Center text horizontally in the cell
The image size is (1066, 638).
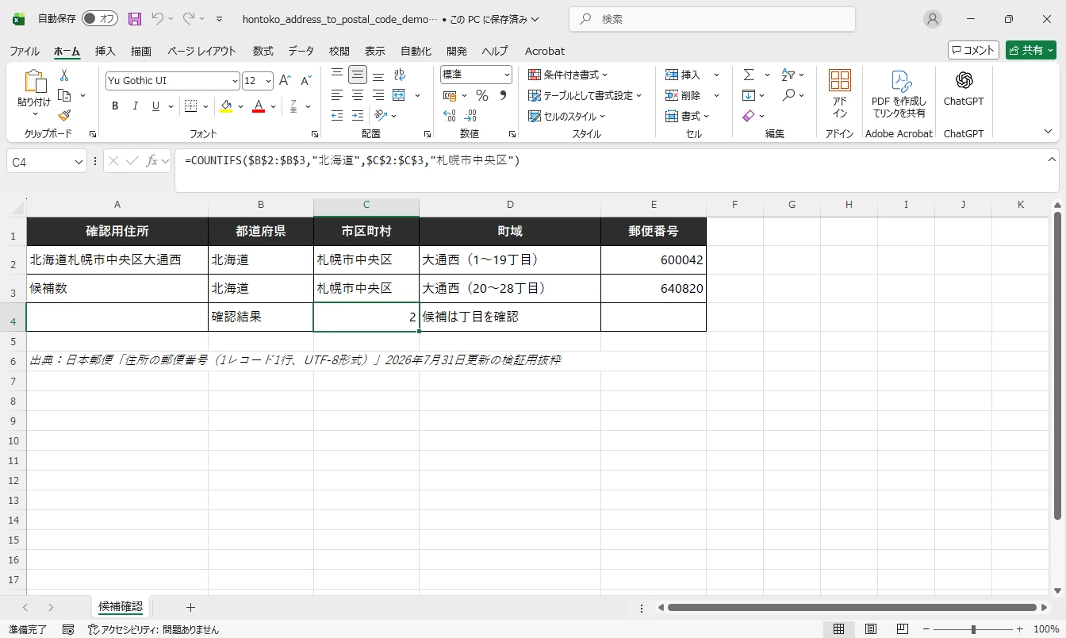pos(358,95)
